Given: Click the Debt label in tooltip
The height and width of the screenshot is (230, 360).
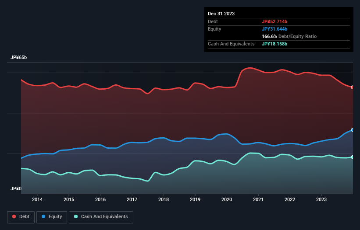Looking at the screenshot, I should (x=213, y=21).
